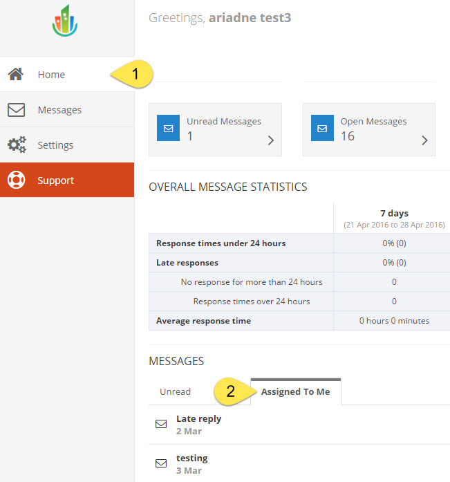Select the Home label in sidebar
The width and height of the screenshot is (450, 482).
pyautogui.click(x=51, y=75)
